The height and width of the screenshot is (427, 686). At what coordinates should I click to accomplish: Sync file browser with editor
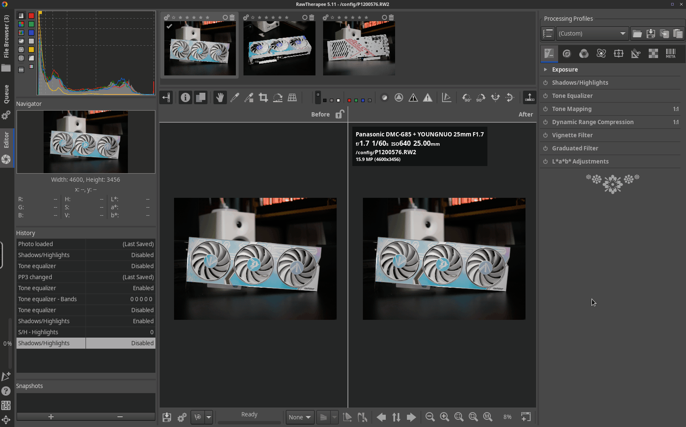coord(396,417)
